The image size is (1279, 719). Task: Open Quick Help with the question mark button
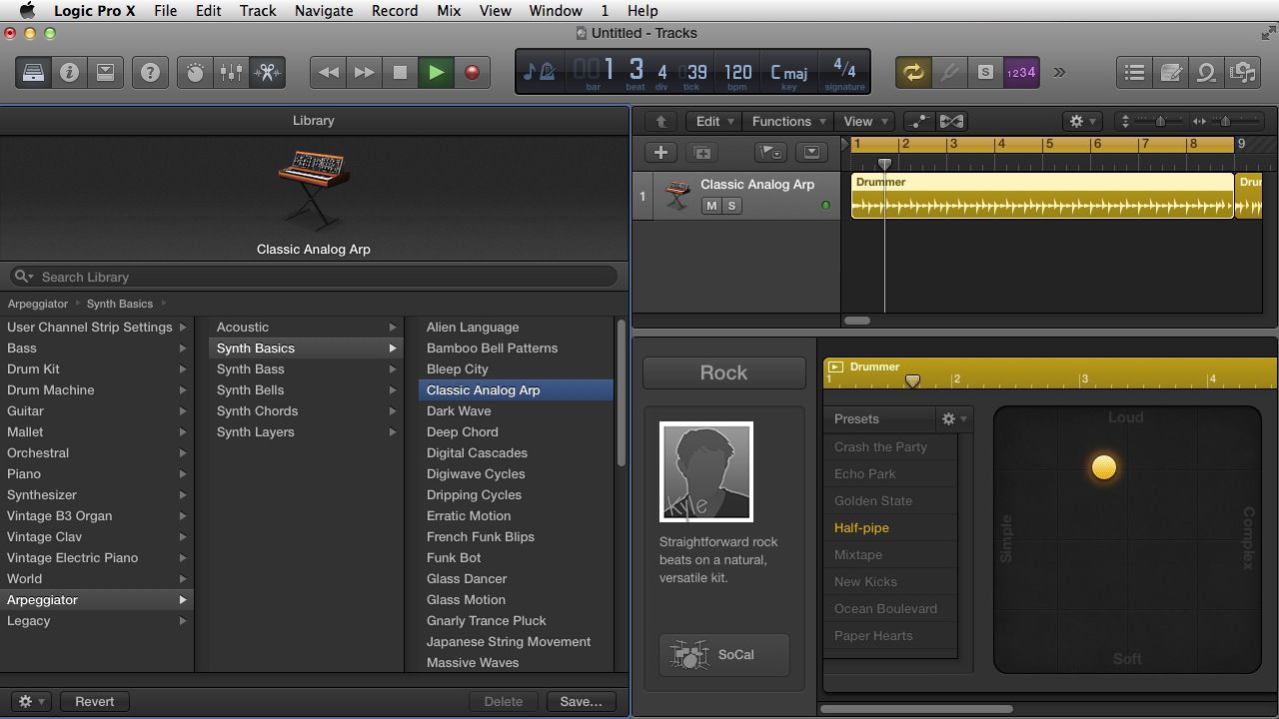coord(150,72)
